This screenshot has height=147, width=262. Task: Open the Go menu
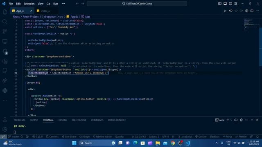48,4
